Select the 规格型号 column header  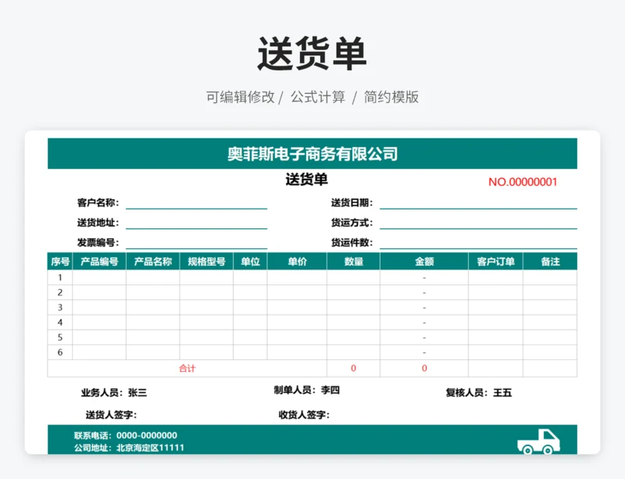coord(206,262)
